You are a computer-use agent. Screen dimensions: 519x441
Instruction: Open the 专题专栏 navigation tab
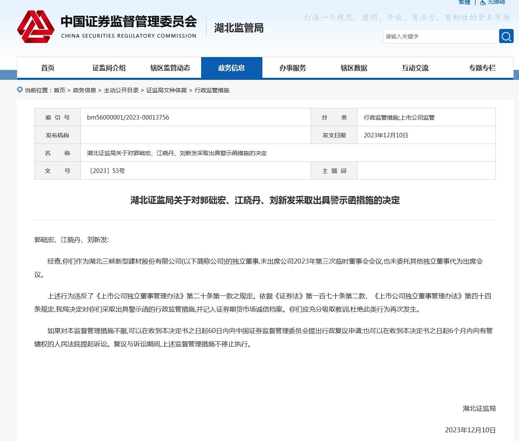[x=482, y=68]
